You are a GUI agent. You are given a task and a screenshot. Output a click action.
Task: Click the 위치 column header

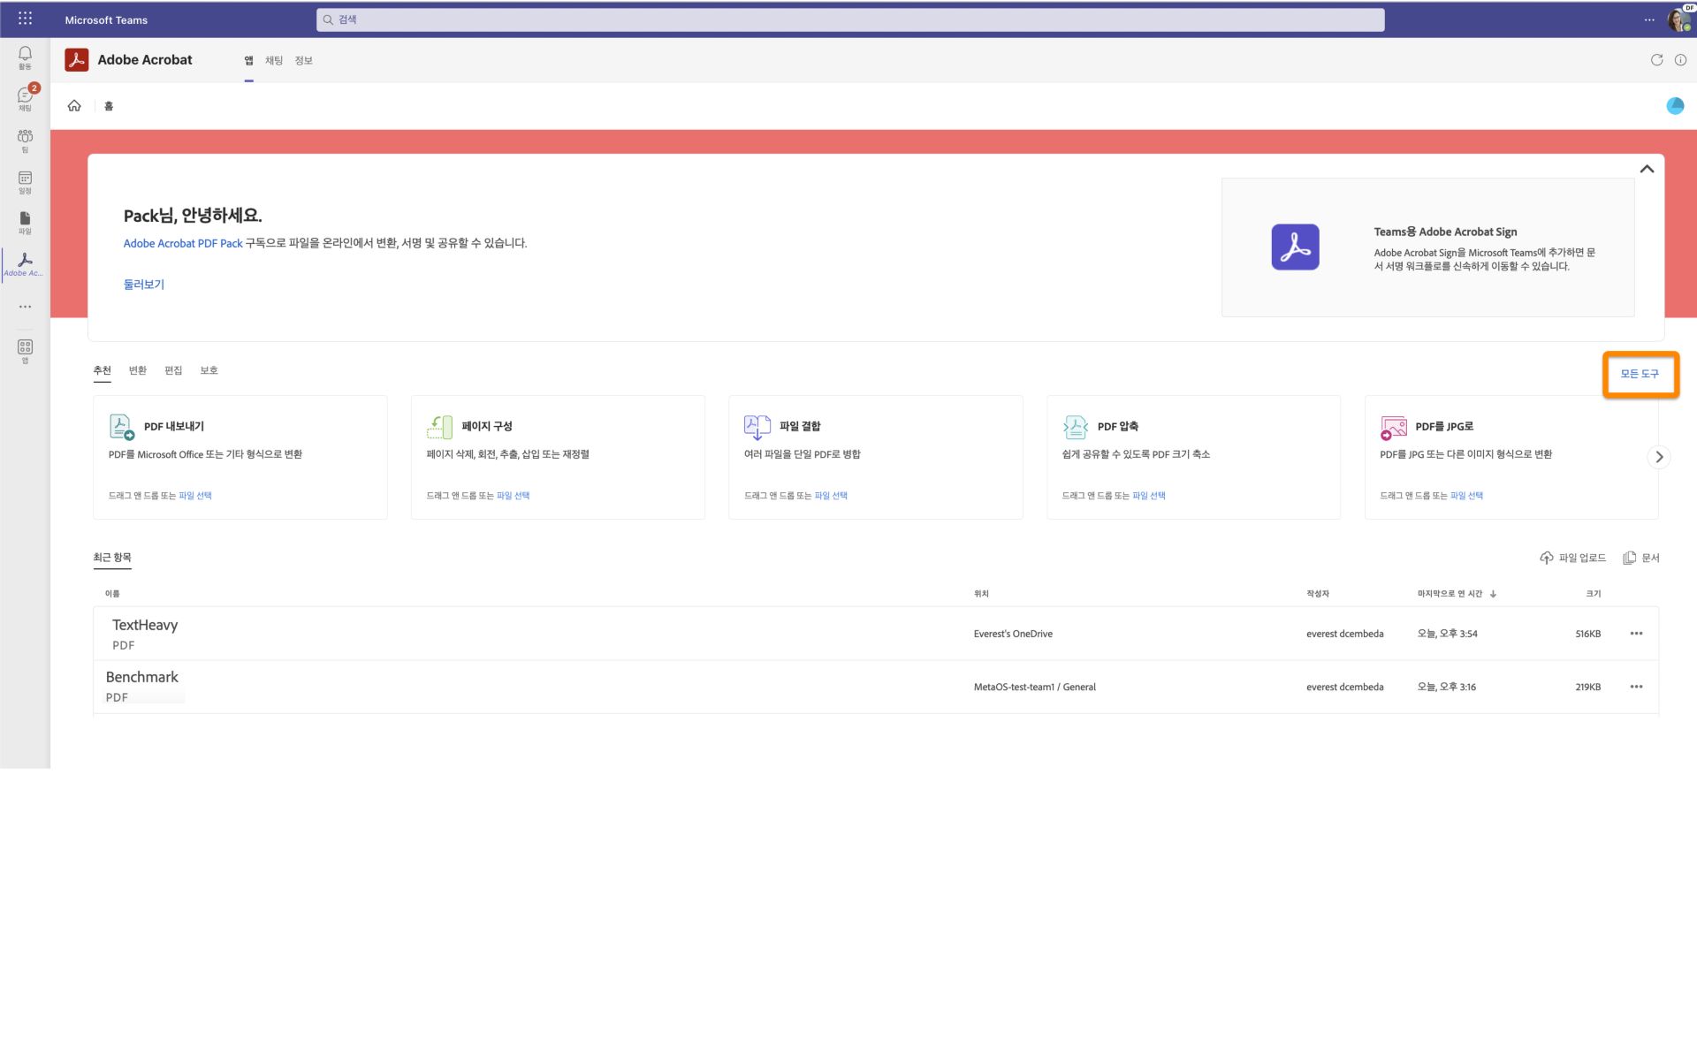coord(981,594)
